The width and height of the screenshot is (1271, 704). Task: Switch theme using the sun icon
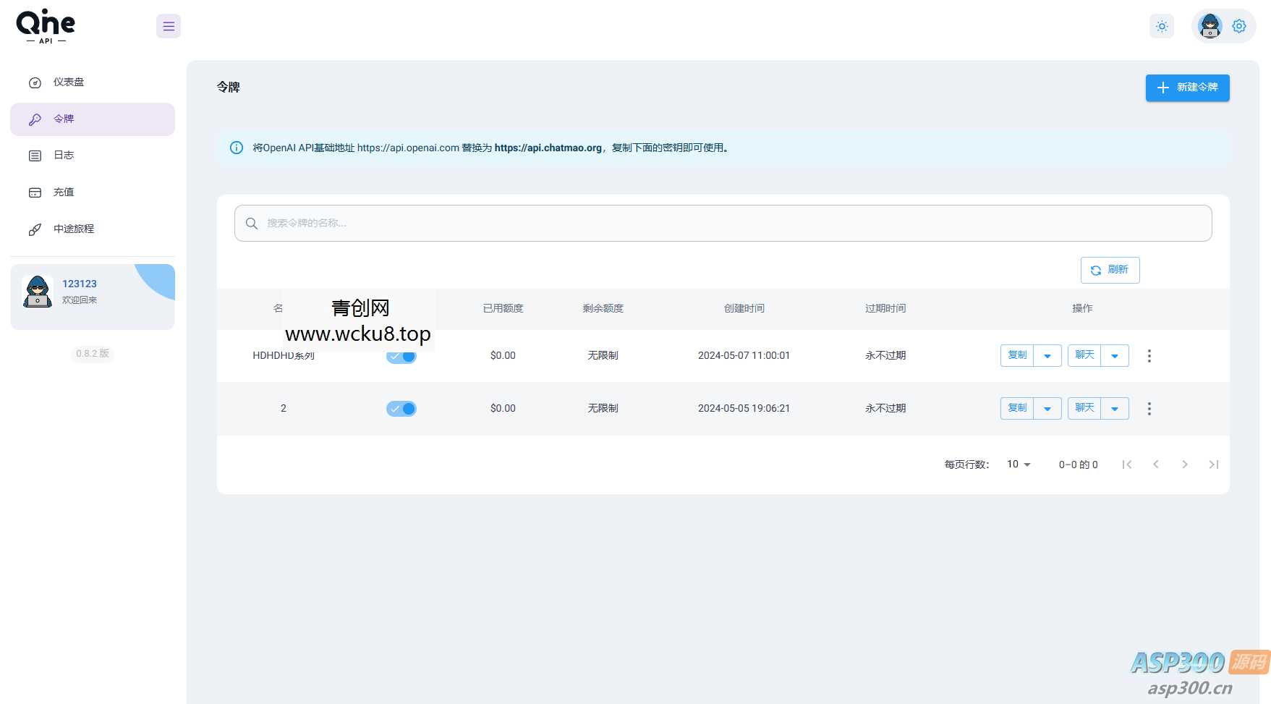point(1162,27)
